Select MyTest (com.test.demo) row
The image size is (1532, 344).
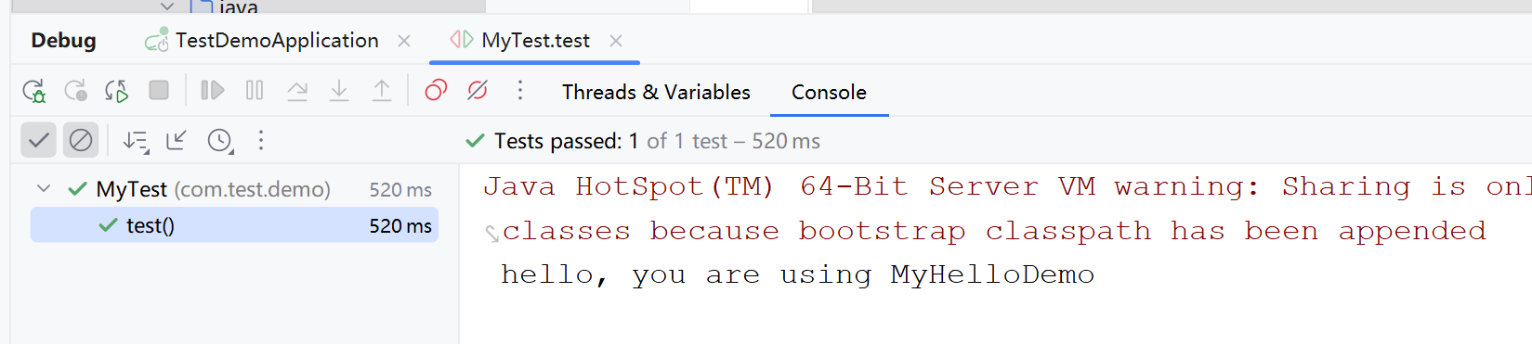point(234,189)
